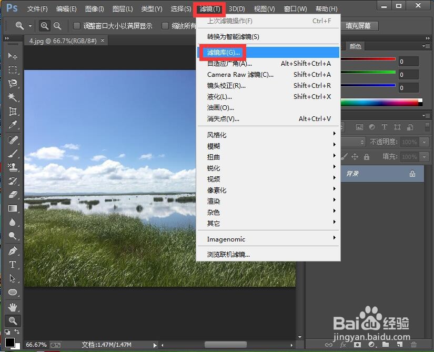434x352 pixels.
Task: Click the 填充屏幕 button
Action: coord(360,25)
